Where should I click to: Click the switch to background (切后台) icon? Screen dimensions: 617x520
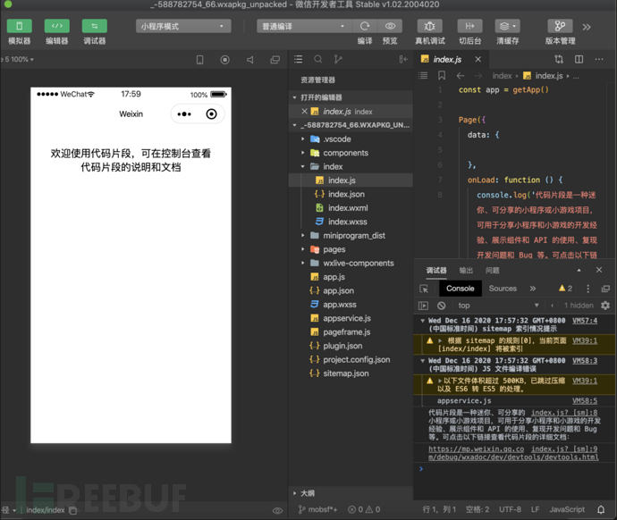[x=469, y=26]
